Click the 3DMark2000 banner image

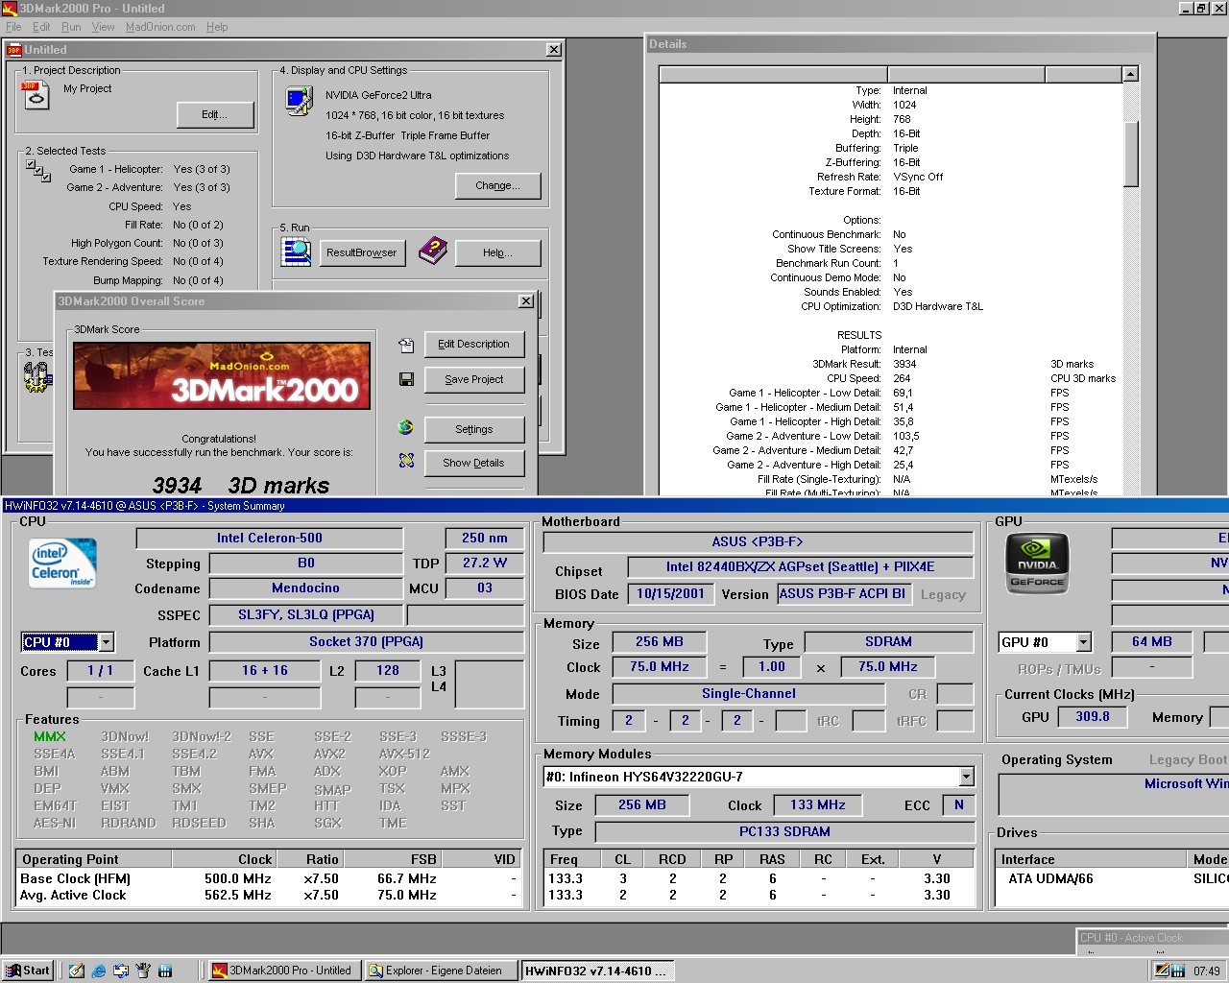(222, 376)
